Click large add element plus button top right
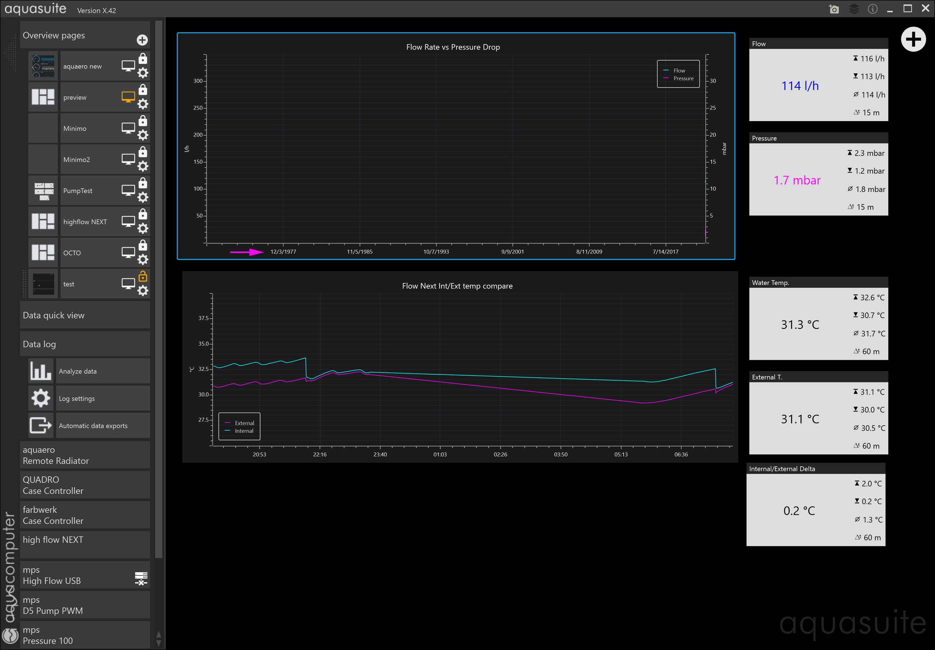The height and width of the screenshot is (650, 935). (913, 40)
